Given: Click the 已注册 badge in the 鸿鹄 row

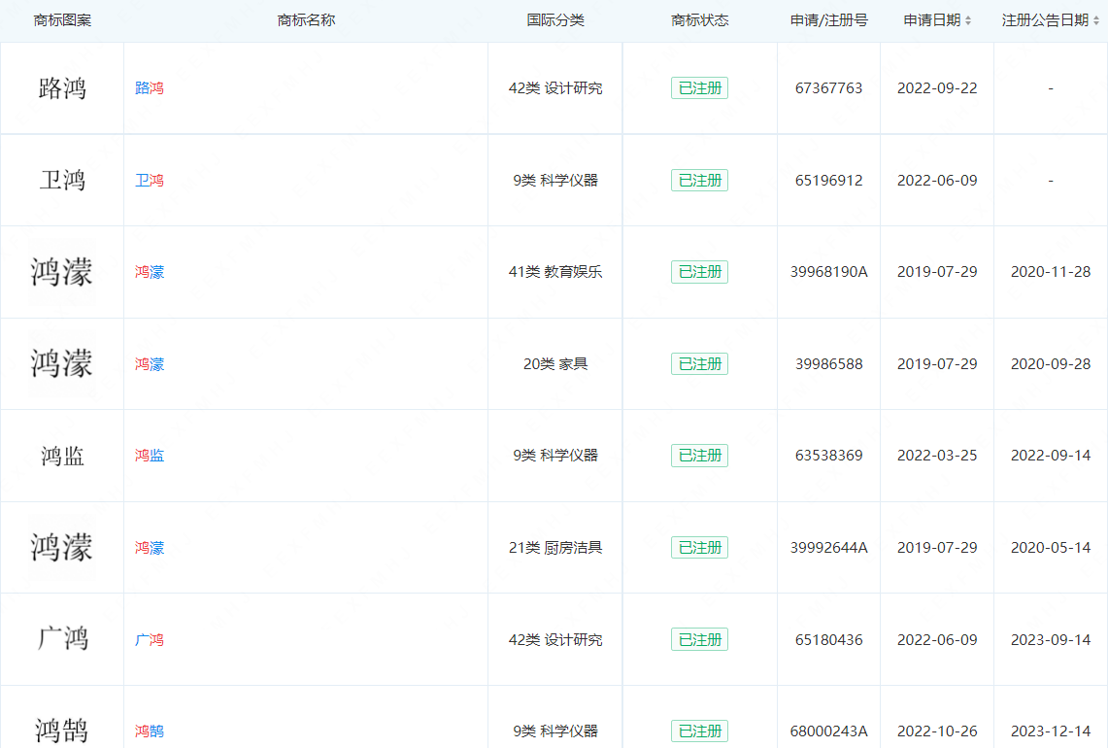Looking at the screenshot, I should [699, 731].
